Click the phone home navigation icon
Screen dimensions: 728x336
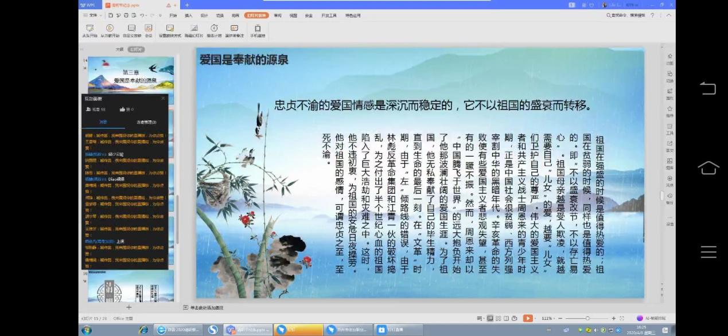708,167
